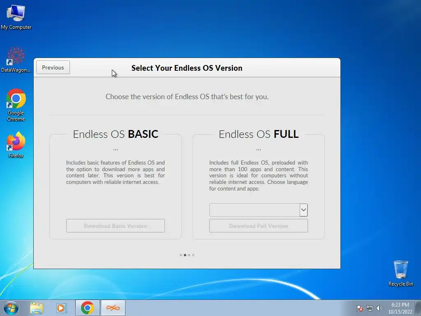Open the taskbar clock and date
421x316 pixels.
point(400,308)
